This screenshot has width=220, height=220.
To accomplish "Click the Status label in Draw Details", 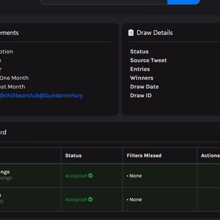I will 139,51.
